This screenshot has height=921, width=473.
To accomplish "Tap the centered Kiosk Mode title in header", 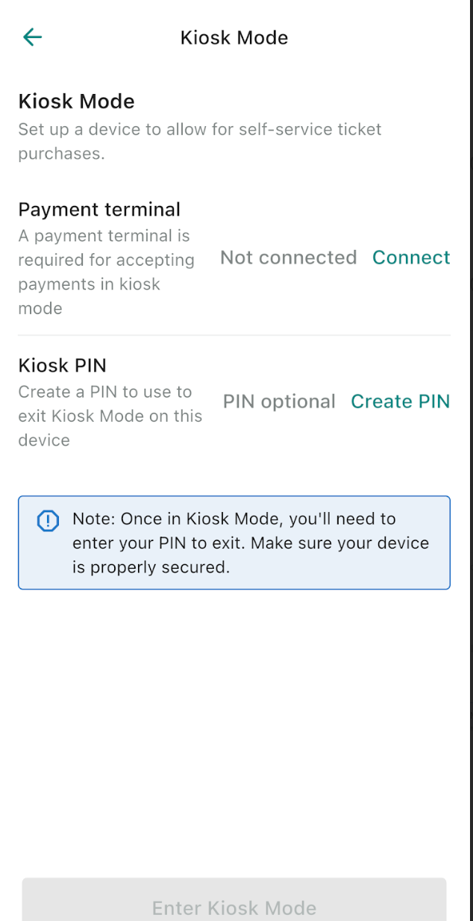I will pyautogui.click(x=234, y=38).
